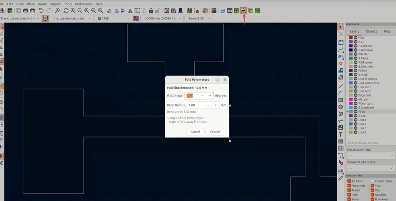The image size is (396, 201).
Task: Open the Via size dropdown
Action: click(72, 18)
